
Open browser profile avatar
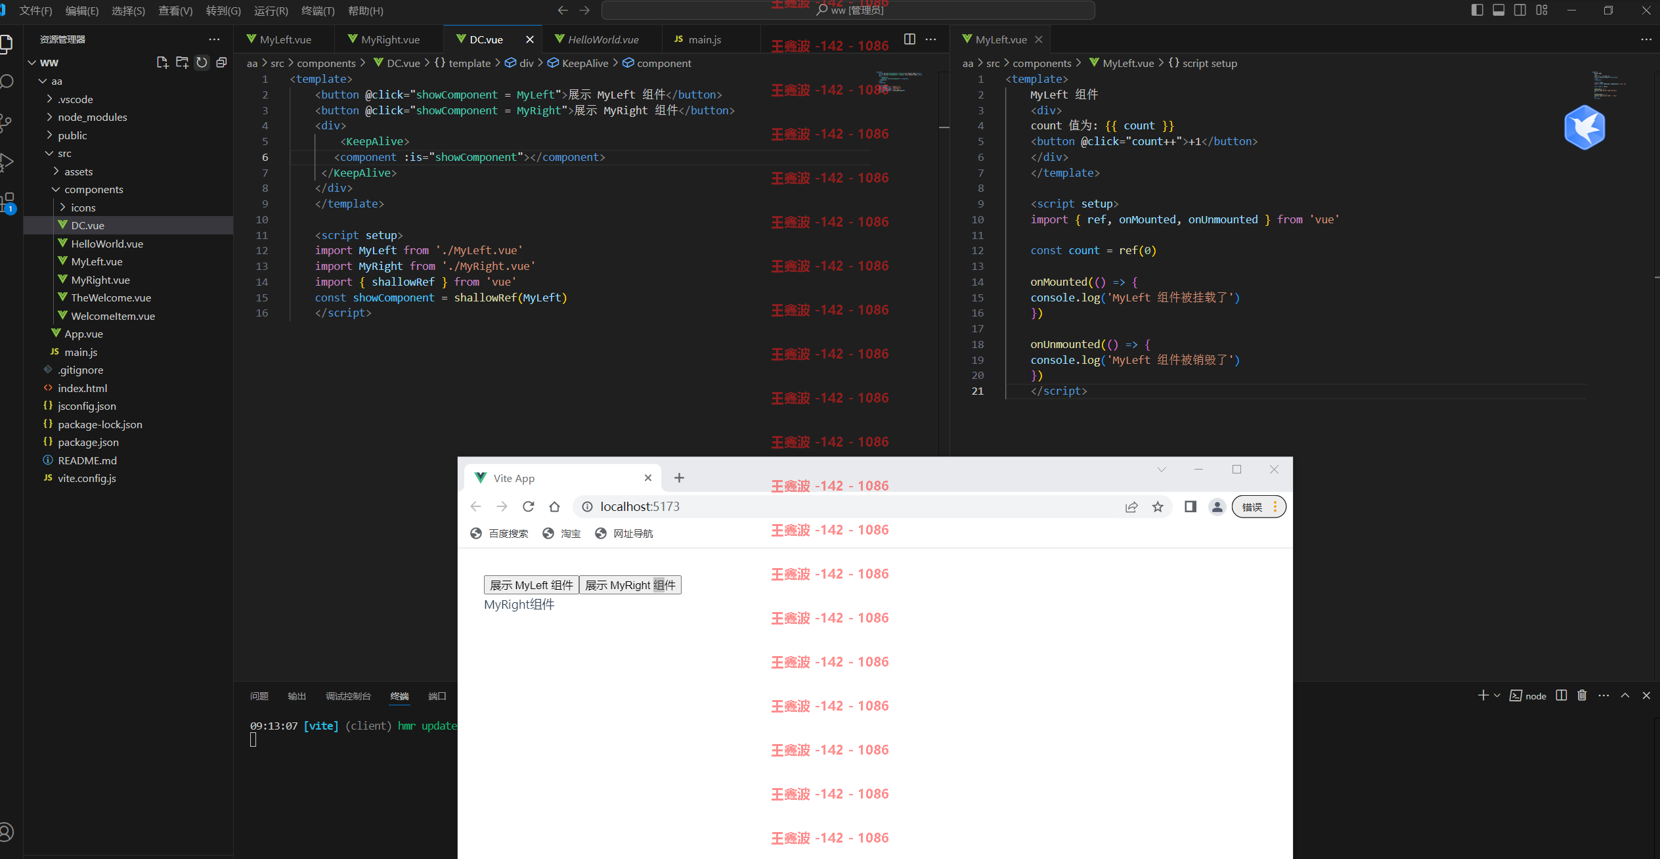click(x=1217, y=506)
